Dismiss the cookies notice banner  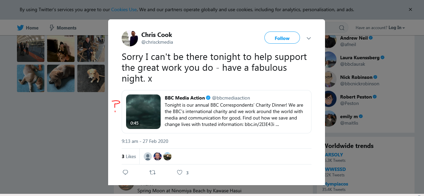click(x=410, y=9)
